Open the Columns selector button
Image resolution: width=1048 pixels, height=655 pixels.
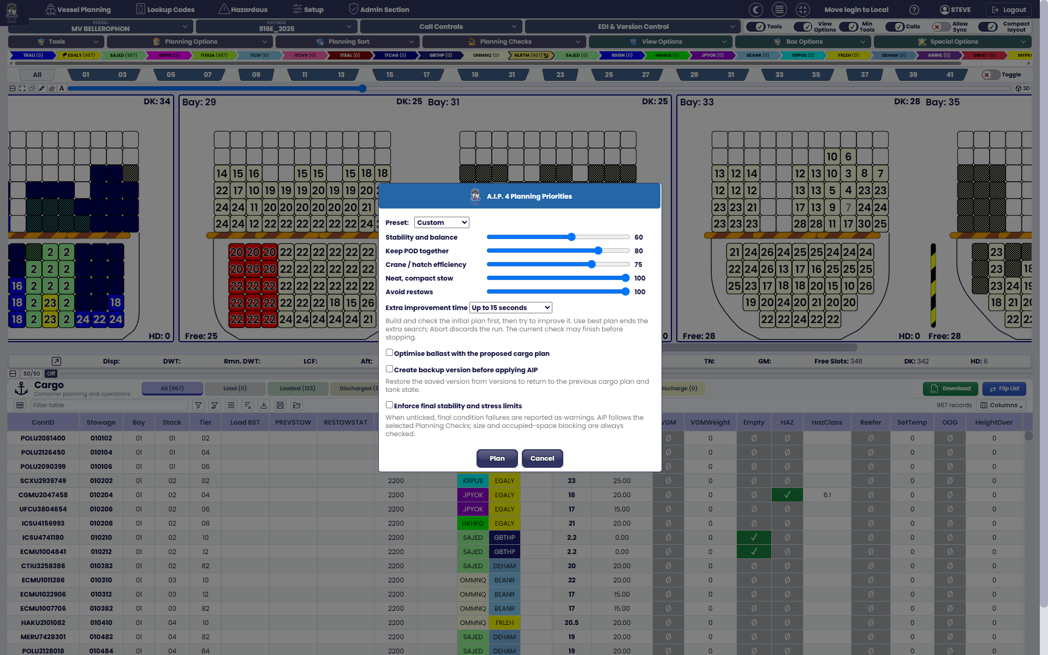(1002, 406)
